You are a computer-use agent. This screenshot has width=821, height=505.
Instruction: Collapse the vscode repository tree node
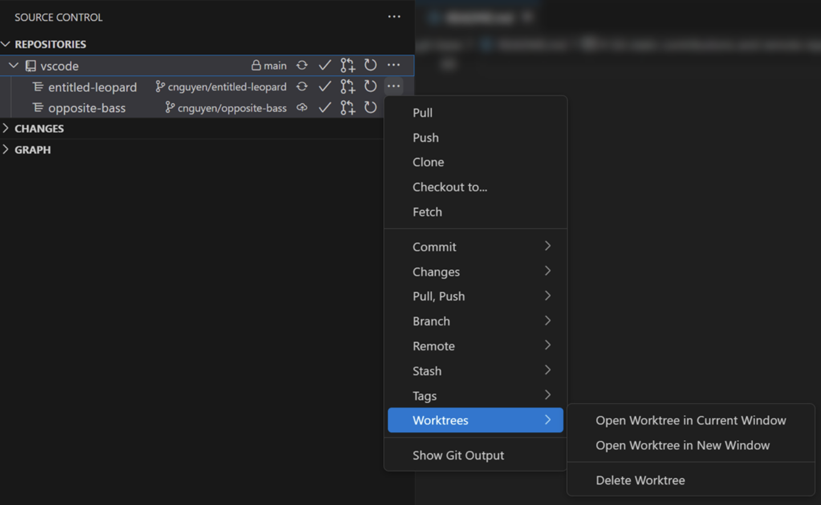click(14, 66)
